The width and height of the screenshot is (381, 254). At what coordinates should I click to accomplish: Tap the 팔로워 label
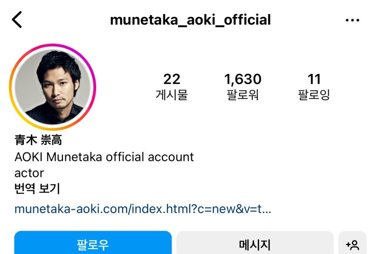click(243, 94)
